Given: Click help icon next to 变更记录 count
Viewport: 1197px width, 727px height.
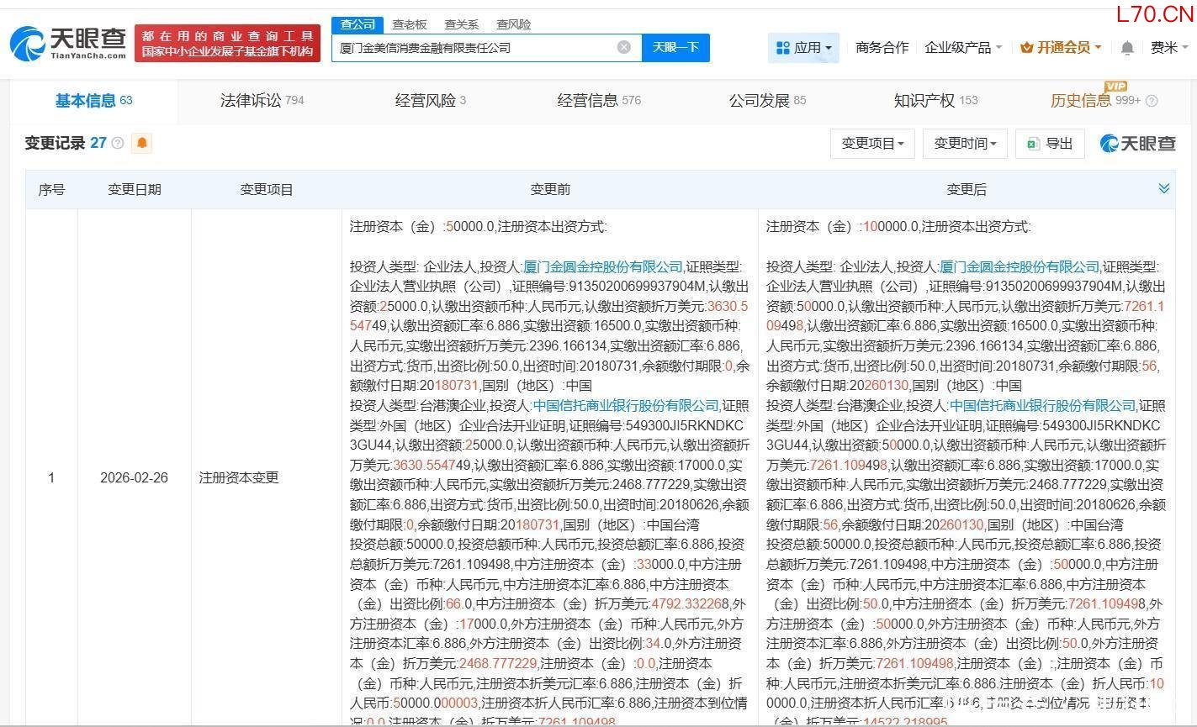Looking at the screenshot, I should (x=118, y=144).
